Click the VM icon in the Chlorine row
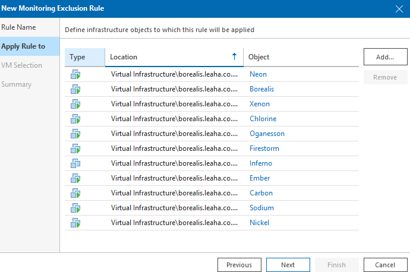The width and height of the screenshot is (410, 272). (75, 119)
